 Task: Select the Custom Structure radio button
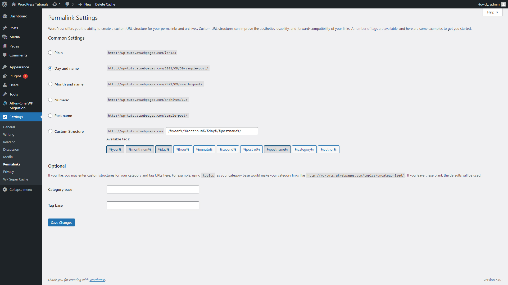50,131
